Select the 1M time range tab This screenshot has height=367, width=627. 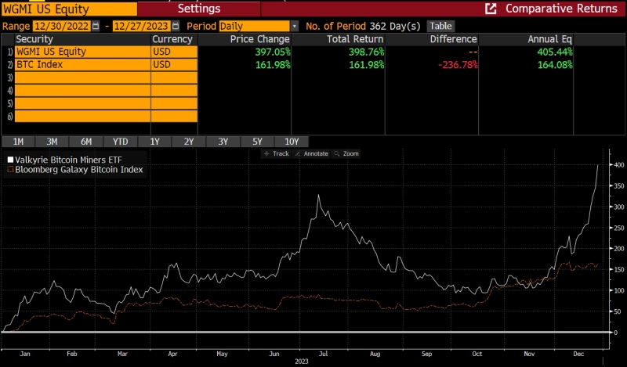(18, 142)
